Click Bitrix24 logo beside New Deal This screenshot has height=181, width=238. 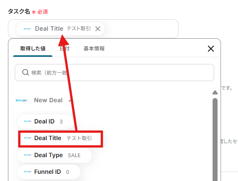(x=22, y=100)
